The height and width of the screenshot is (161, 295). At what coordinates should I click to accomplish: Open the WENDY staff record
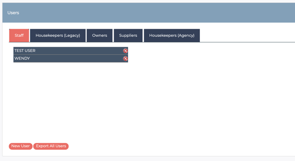point(71,59)
